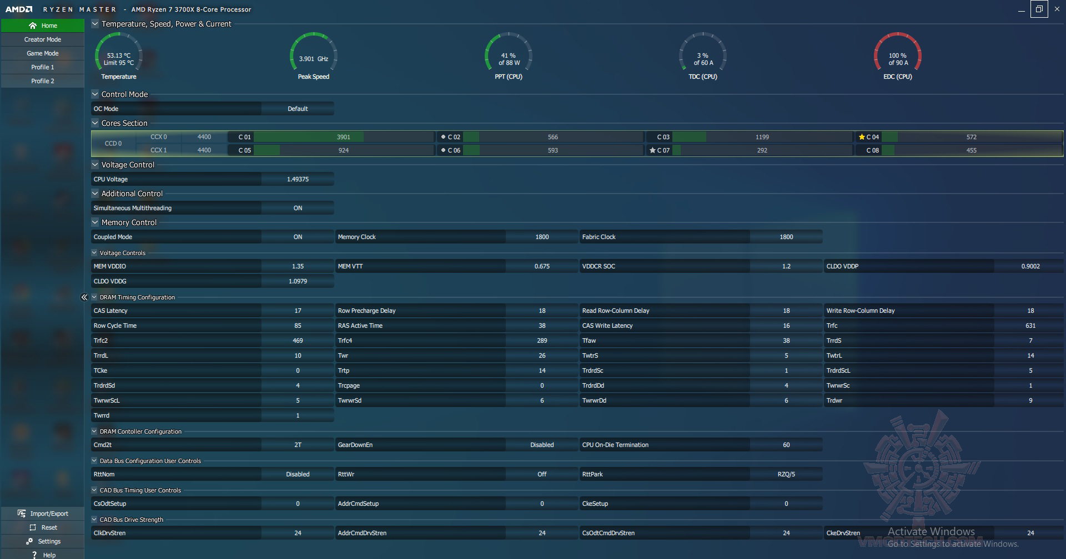Image resolution: width=1066 pixels, height=559 pixels.
Task: Click the CCX 0 max speed 4400
Action: click(x=204, y=137)
